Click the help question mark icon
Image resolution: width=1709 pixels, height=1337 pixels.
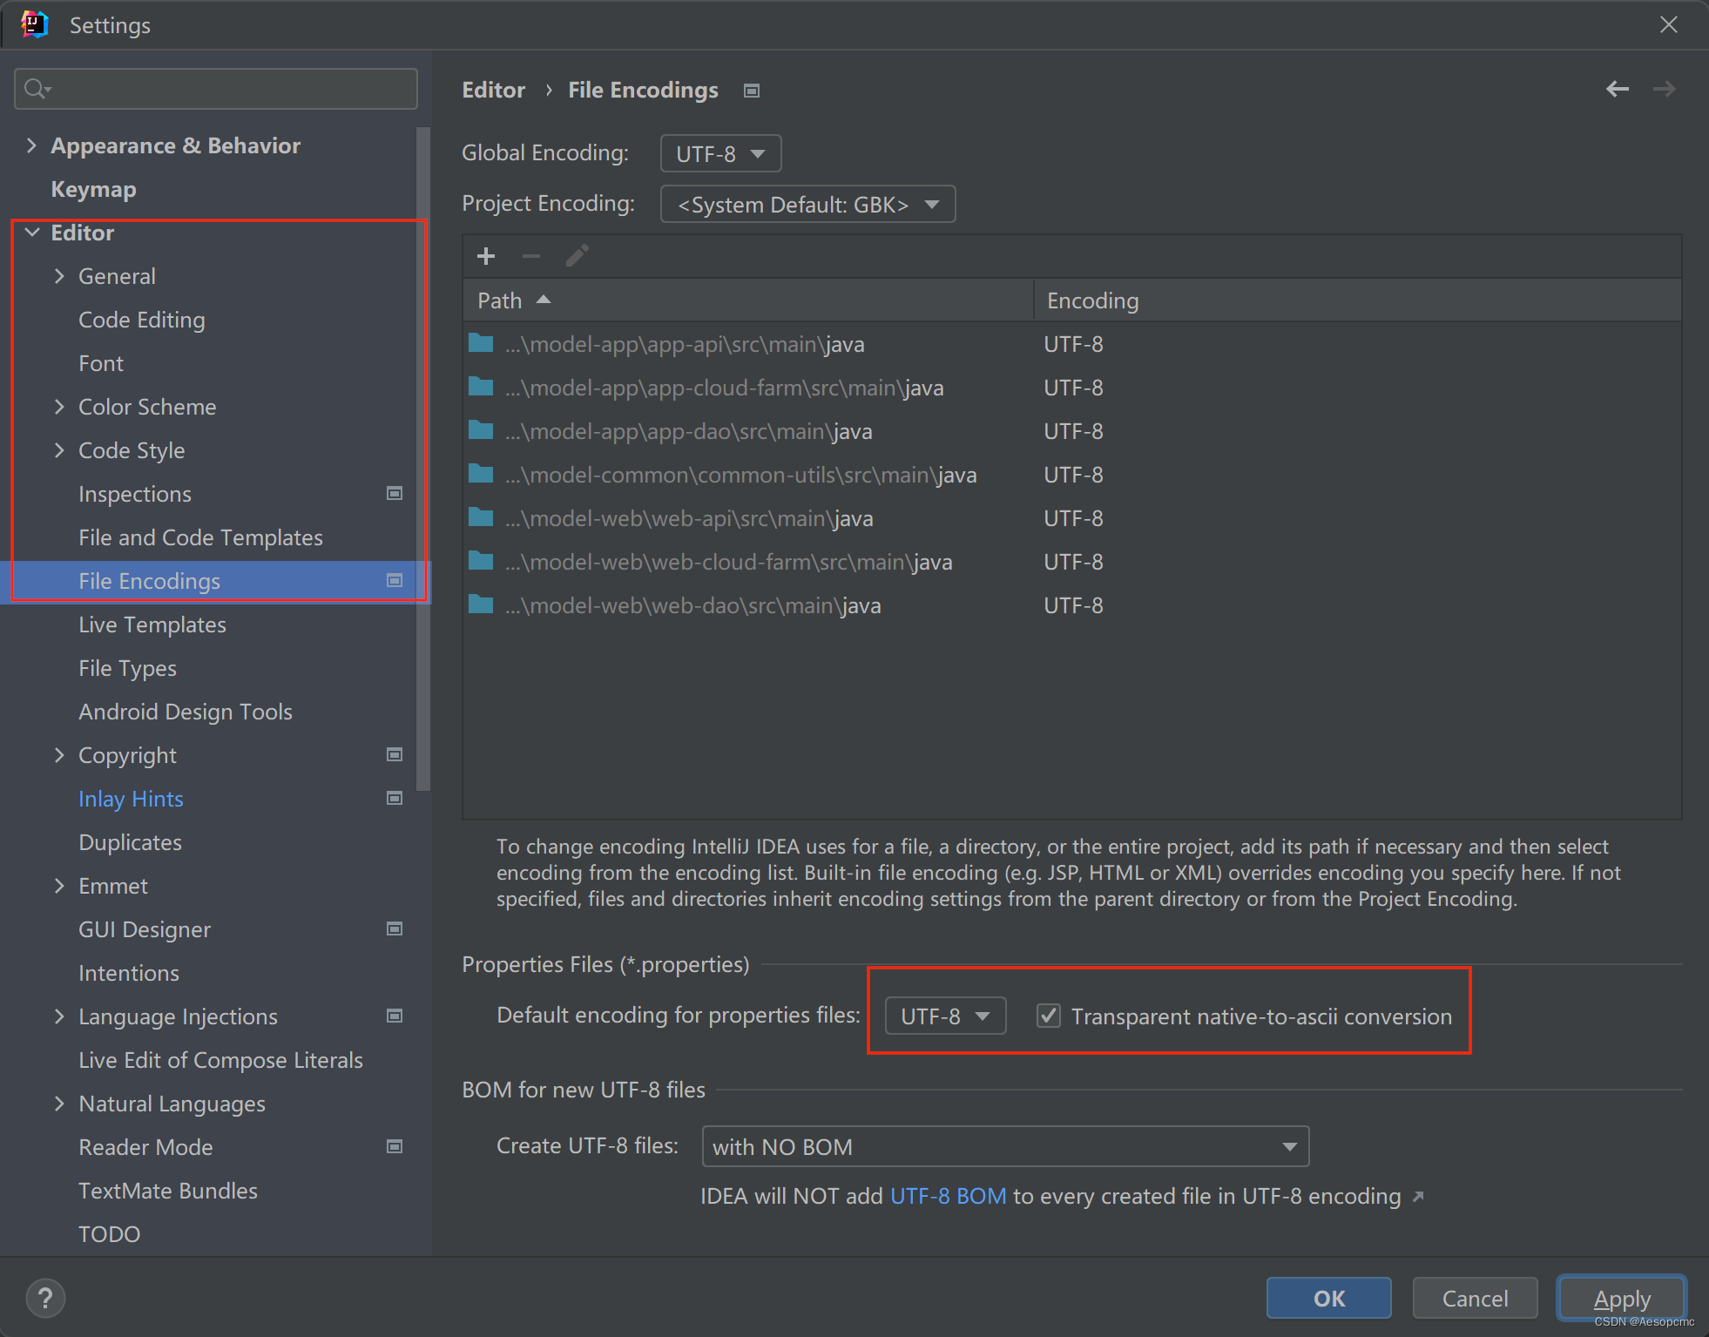pos(45,1298)
